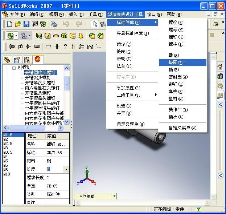This screenshot has width=226, height=214.
Task: Click the Open file folder icon
Action: [18, 24]
